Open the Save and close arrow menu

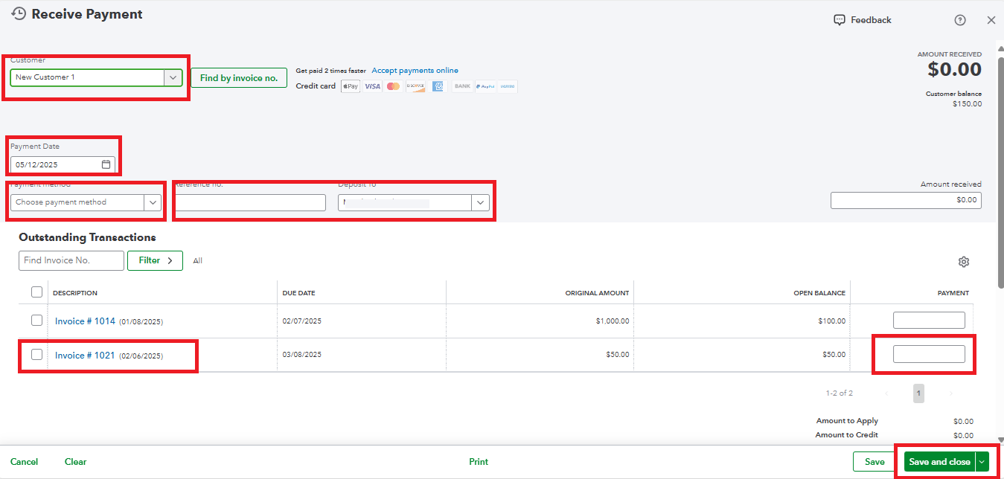tap(982, 462)
